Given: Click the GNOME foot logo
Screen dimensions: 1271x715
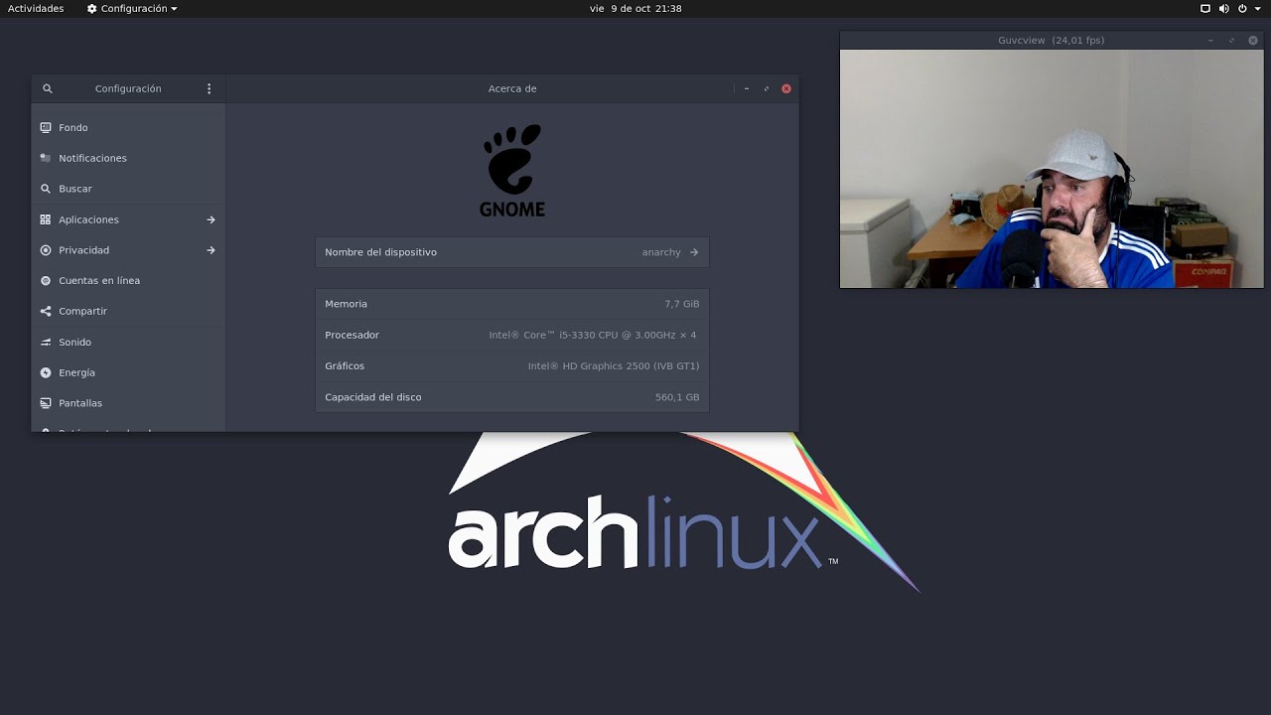Looking at the screenshot, I should (x=512, y=170).
